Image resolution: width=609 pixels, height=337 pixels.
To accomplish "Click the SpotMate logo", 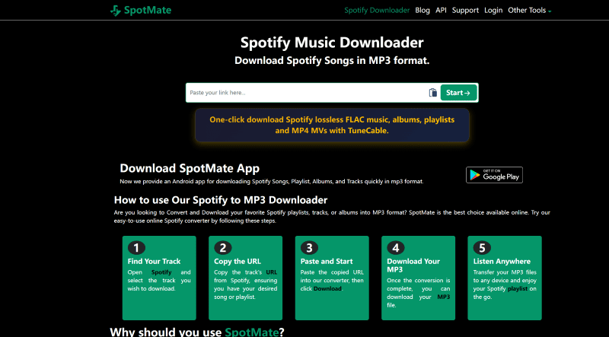I will [x=141, y=10].
